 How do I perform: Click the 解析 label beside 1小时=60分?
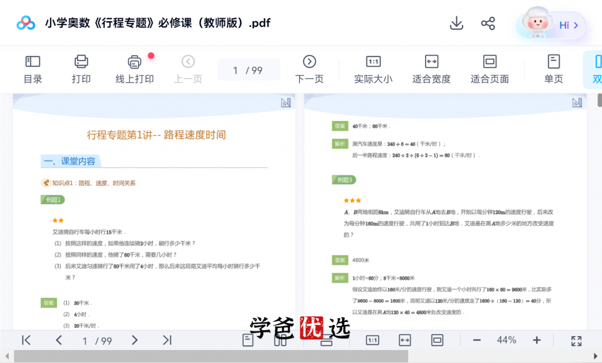[340, 278]
